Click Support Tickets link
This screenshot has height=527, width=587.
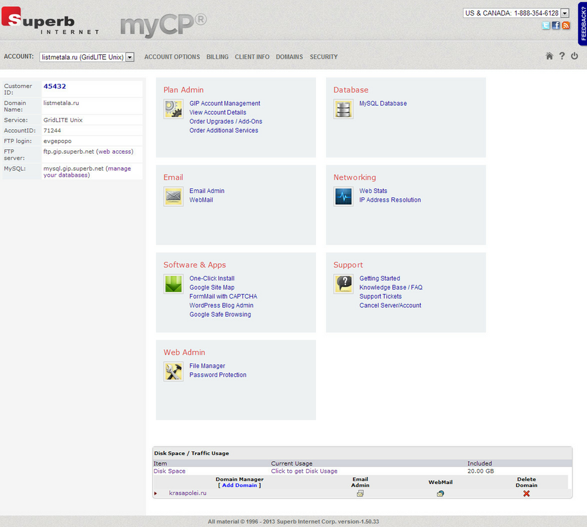(380, 297)
